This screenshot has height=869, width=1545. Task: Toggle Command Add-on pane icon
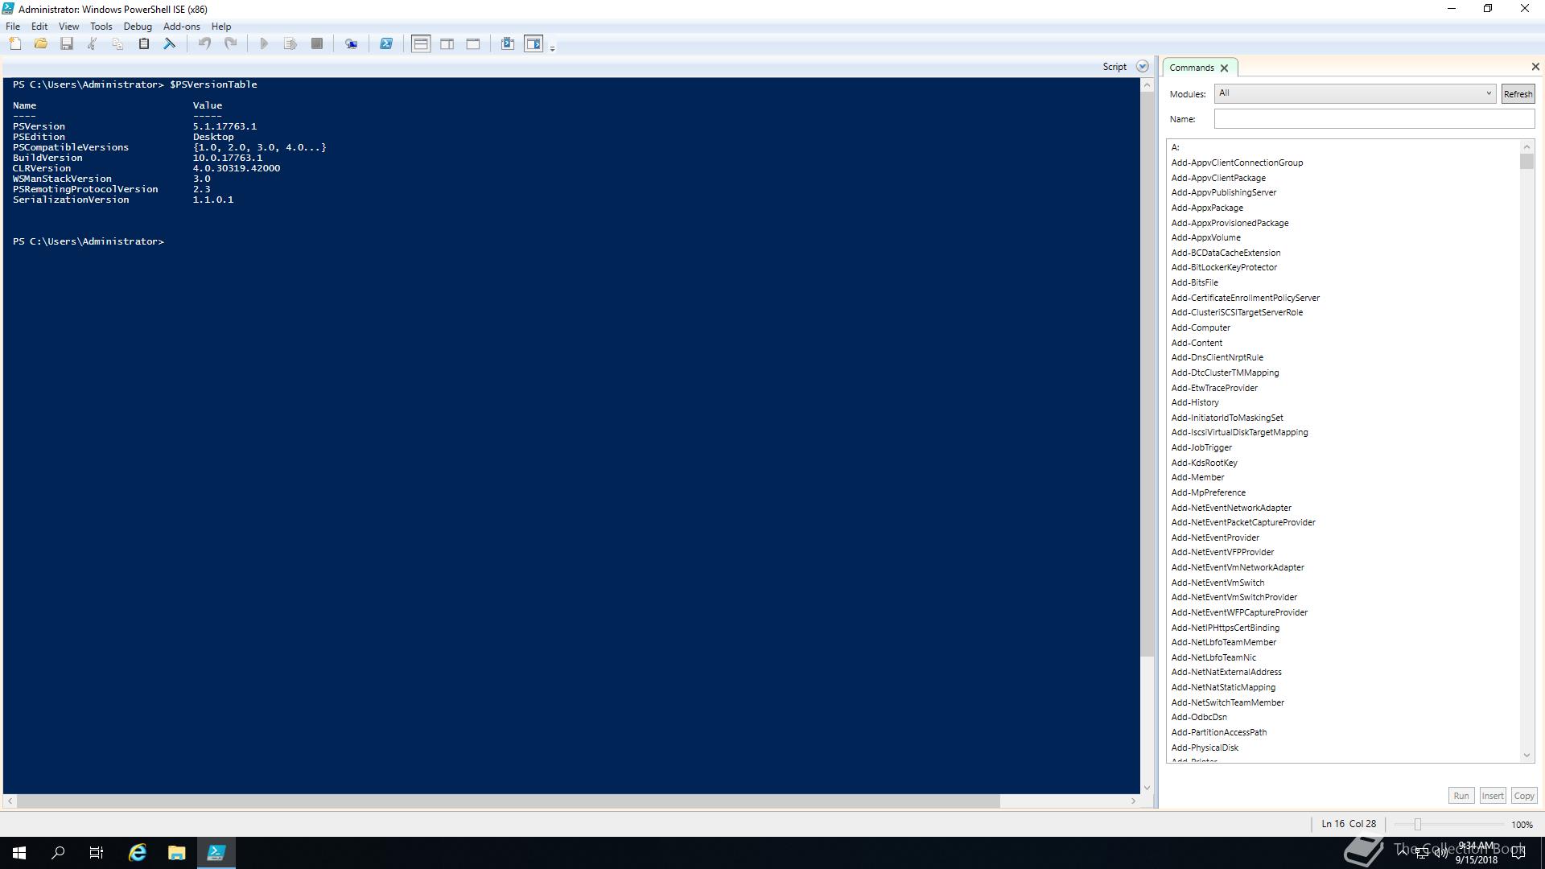coord(534,44)
